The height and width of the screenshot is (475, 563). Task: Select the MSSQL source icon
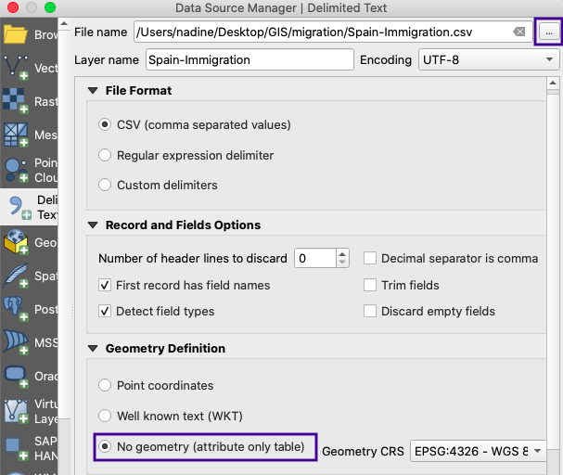16,342
